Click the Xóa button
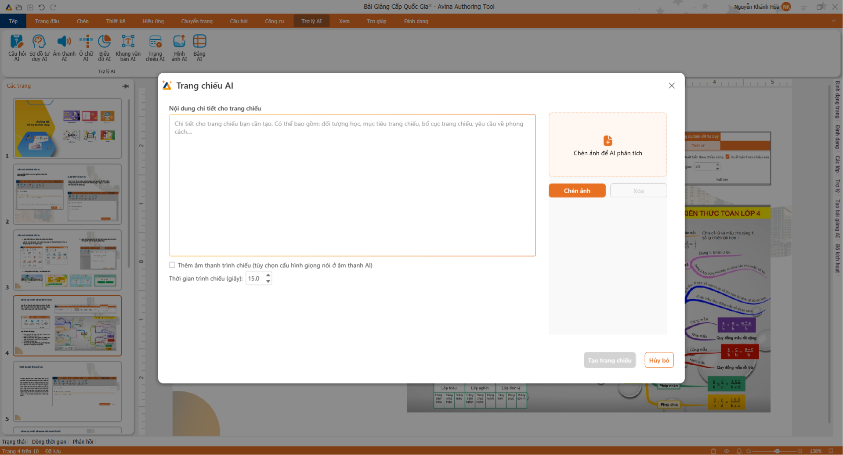The image size is (843, 455). pyautogui.click(x=638, y=191)
